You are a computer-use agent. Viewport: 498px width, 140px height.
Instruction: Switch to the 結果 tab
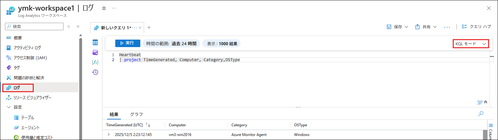114,114
